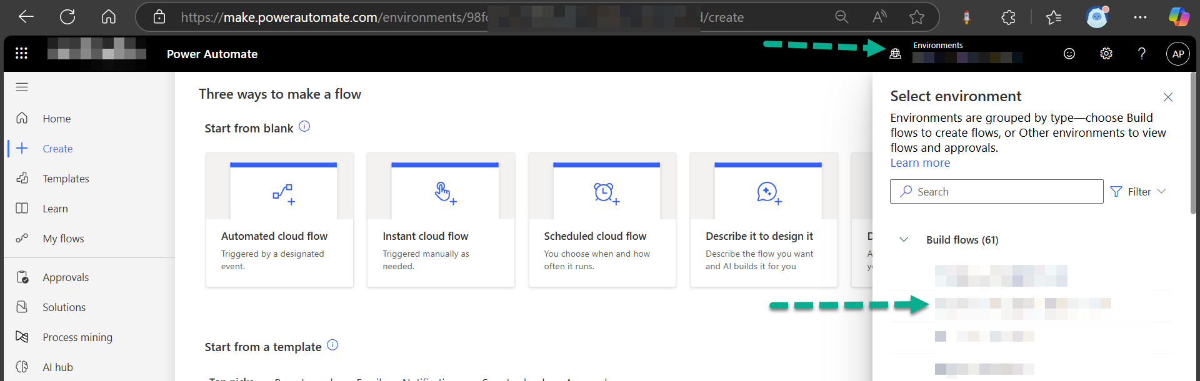This screenshot has height=381, width=1200.
Task: Collapse the Build flows (61) group
Action: click(904, 240)
